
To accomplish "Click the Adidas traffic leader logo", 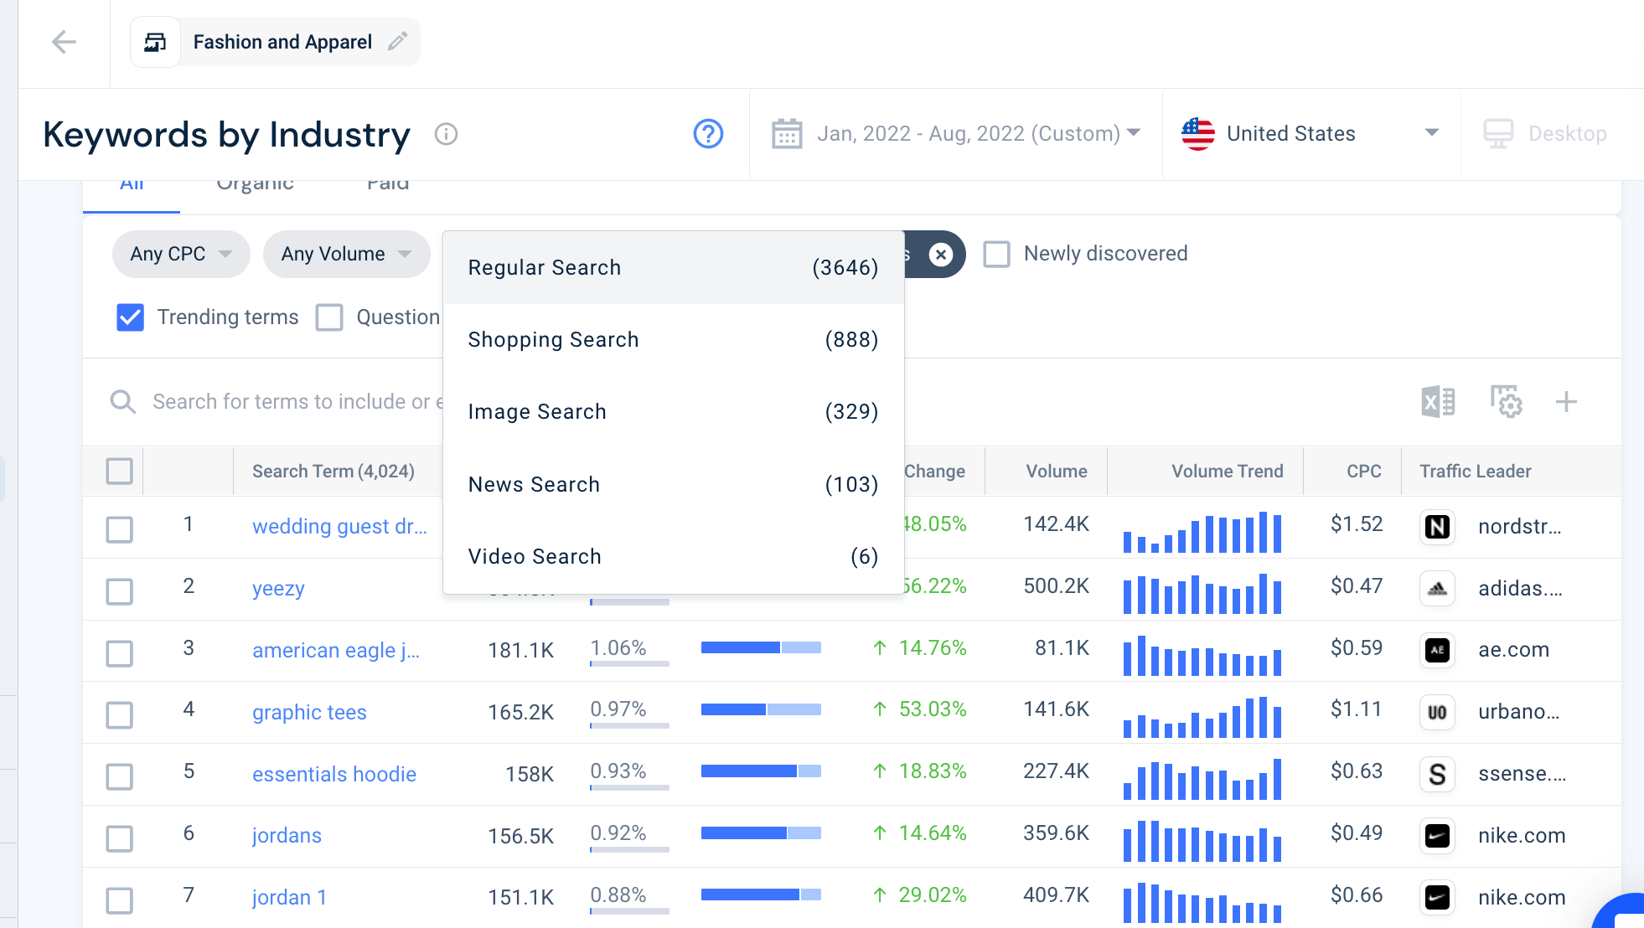I will tap(1438, 589).
